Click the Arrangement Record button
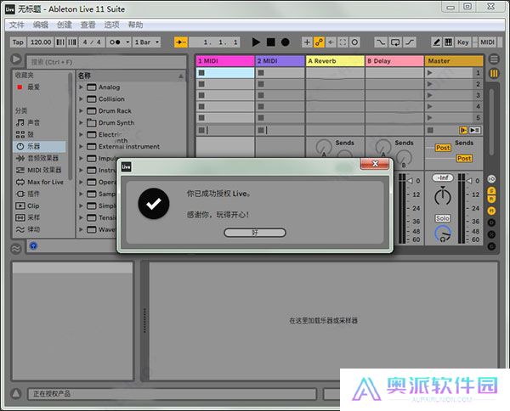 286,42
